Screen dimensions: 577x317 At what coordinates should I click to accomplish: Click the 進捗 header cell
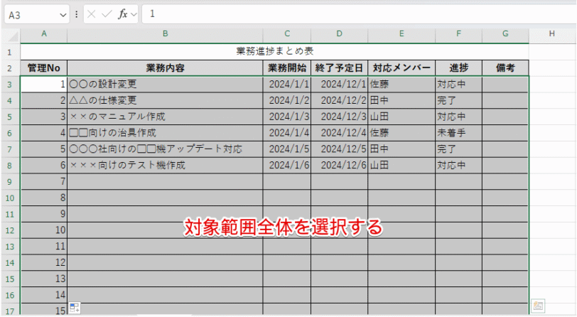pyautogui.click(x=458, y=68)
